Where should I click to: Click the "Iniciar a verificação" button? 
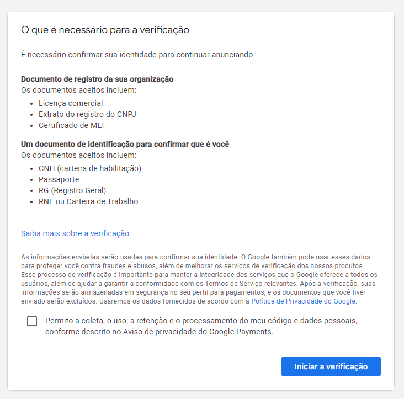coord(331,366)
